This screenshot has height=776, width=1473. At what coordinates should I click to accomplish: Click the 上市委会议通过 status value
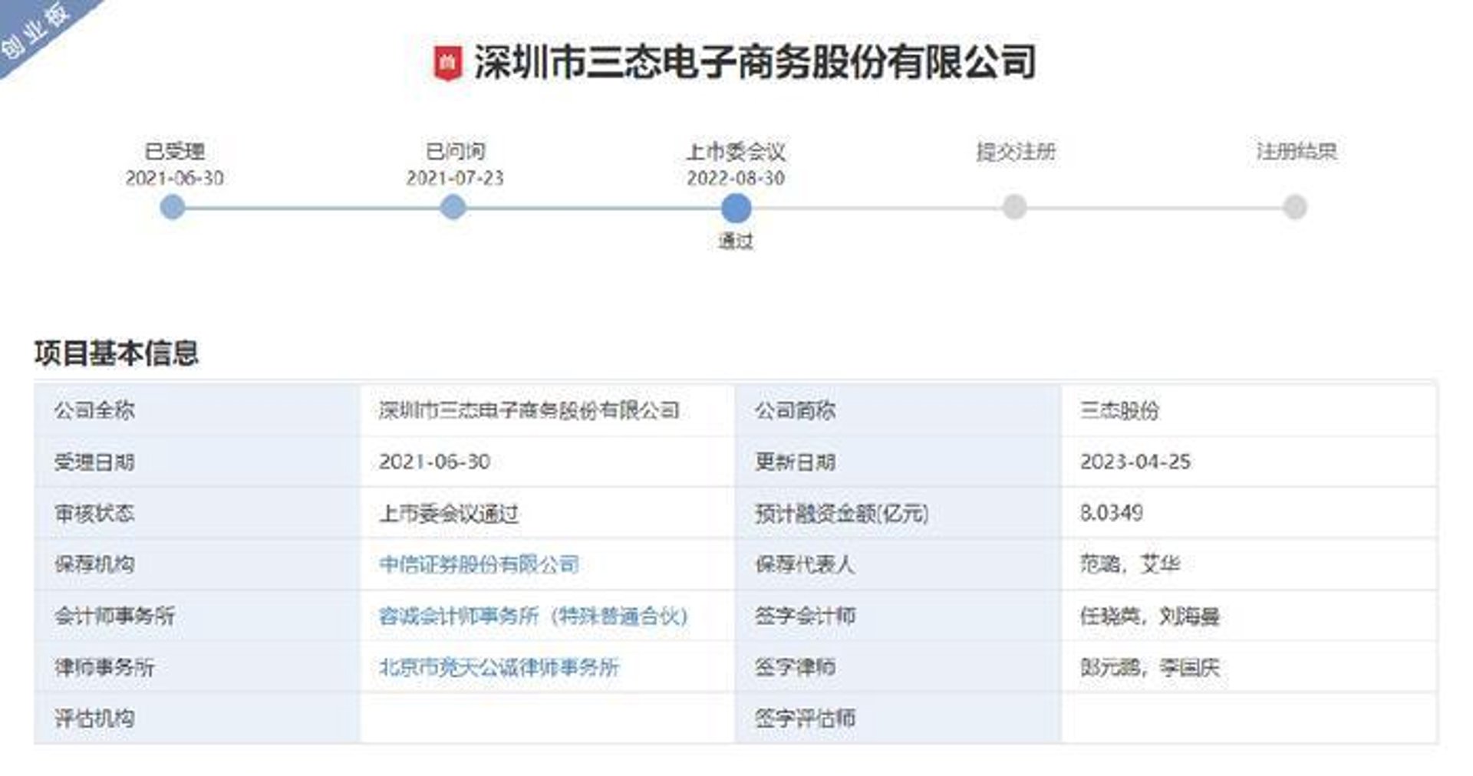[x=449, y=513]
